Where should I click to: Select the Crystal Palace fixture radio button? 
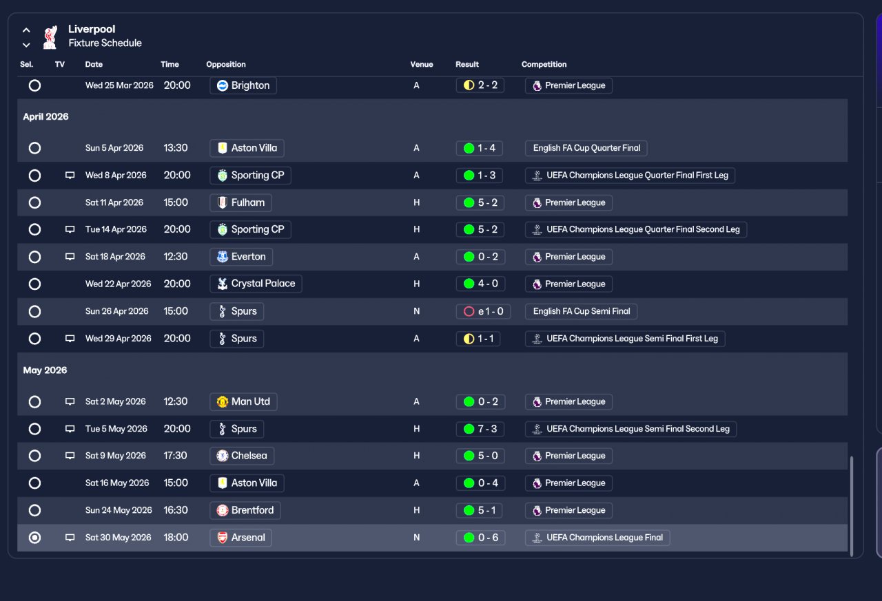(34, 284)
